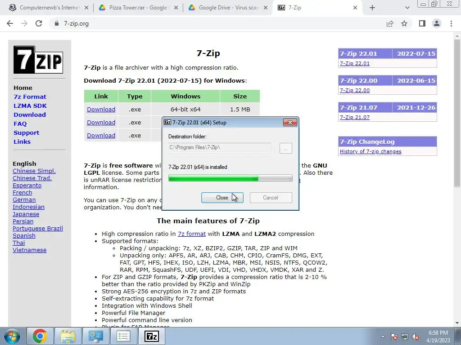Click the 7-Zip setup taskbar icon
Viewport: 461px width, 345px height.
(151, 336)
